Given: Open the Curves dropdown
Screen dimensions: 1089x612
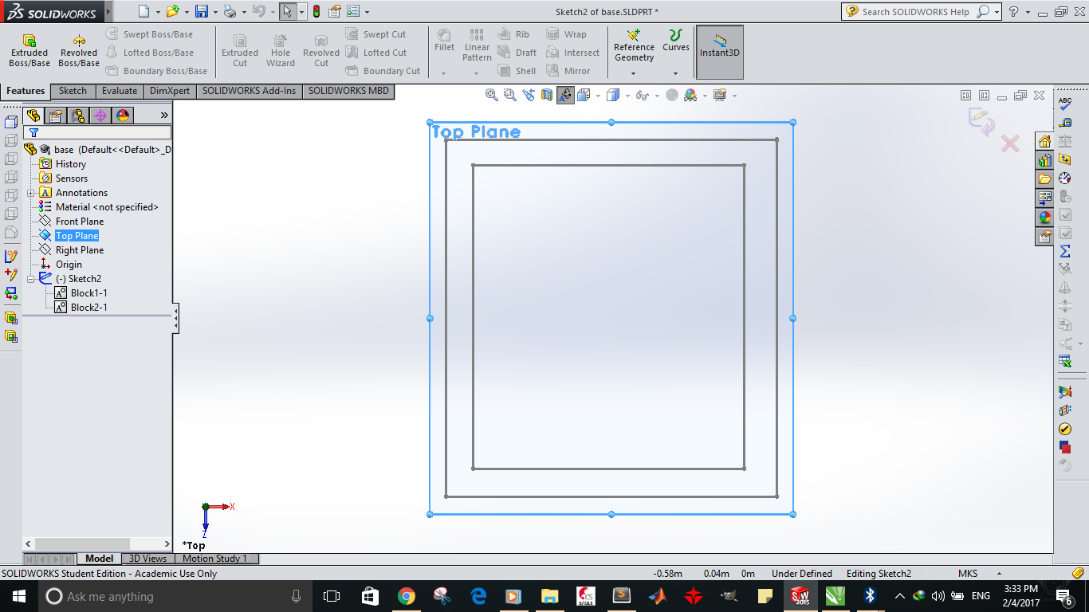Looking at the screenshot, I should pyautogui.click(x=676, y=73).
